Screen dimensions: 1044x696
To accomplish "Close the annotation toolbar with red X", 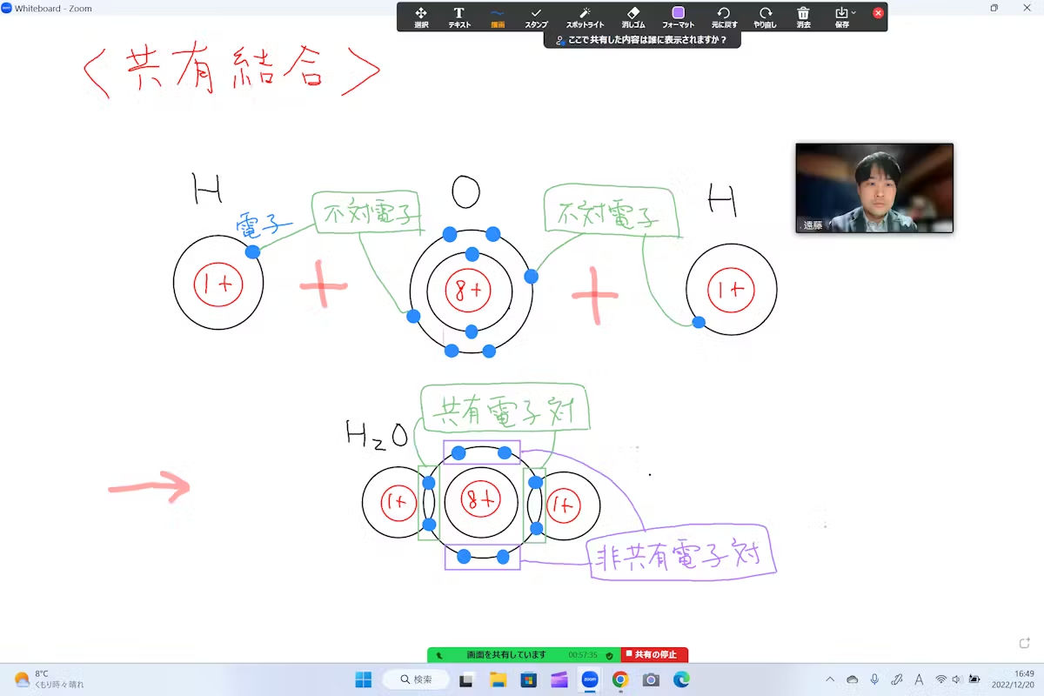I will click(878, 13).
